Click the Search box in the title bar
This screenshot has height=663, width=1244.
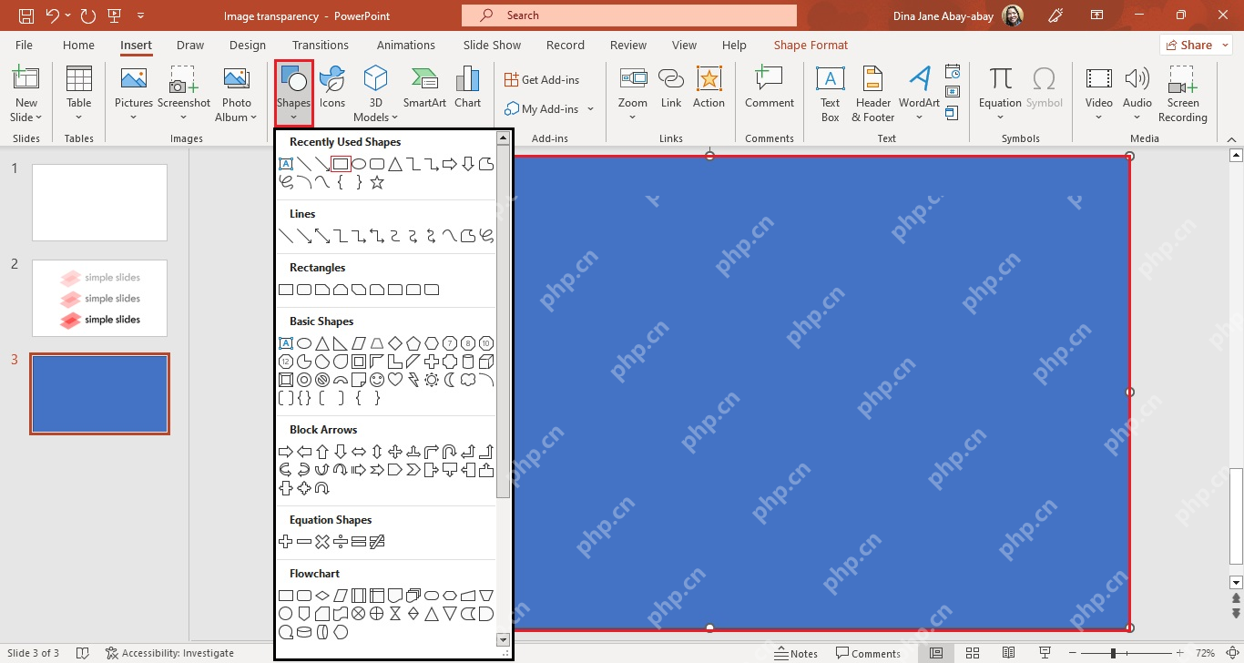click(629, 15)
